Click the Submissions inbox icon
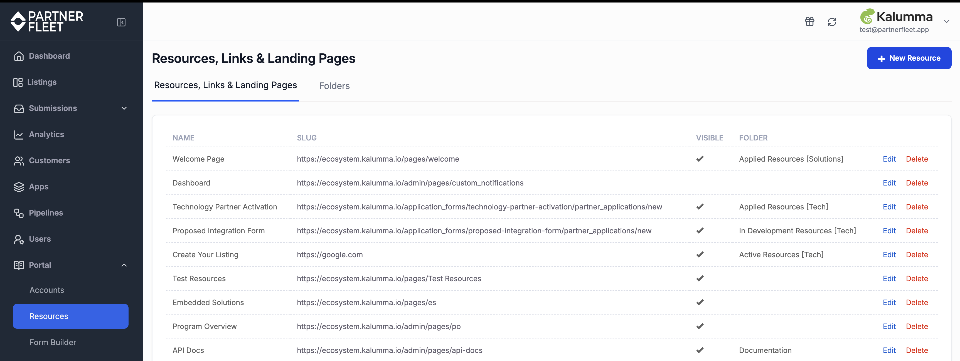The height and width of the screenshot is (361, 960). tap(19, 108)
